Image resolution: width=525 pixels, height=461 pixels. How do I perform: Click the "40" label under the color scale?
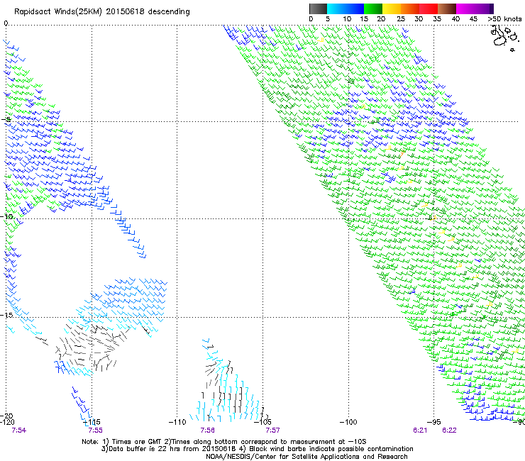point(455,19)
